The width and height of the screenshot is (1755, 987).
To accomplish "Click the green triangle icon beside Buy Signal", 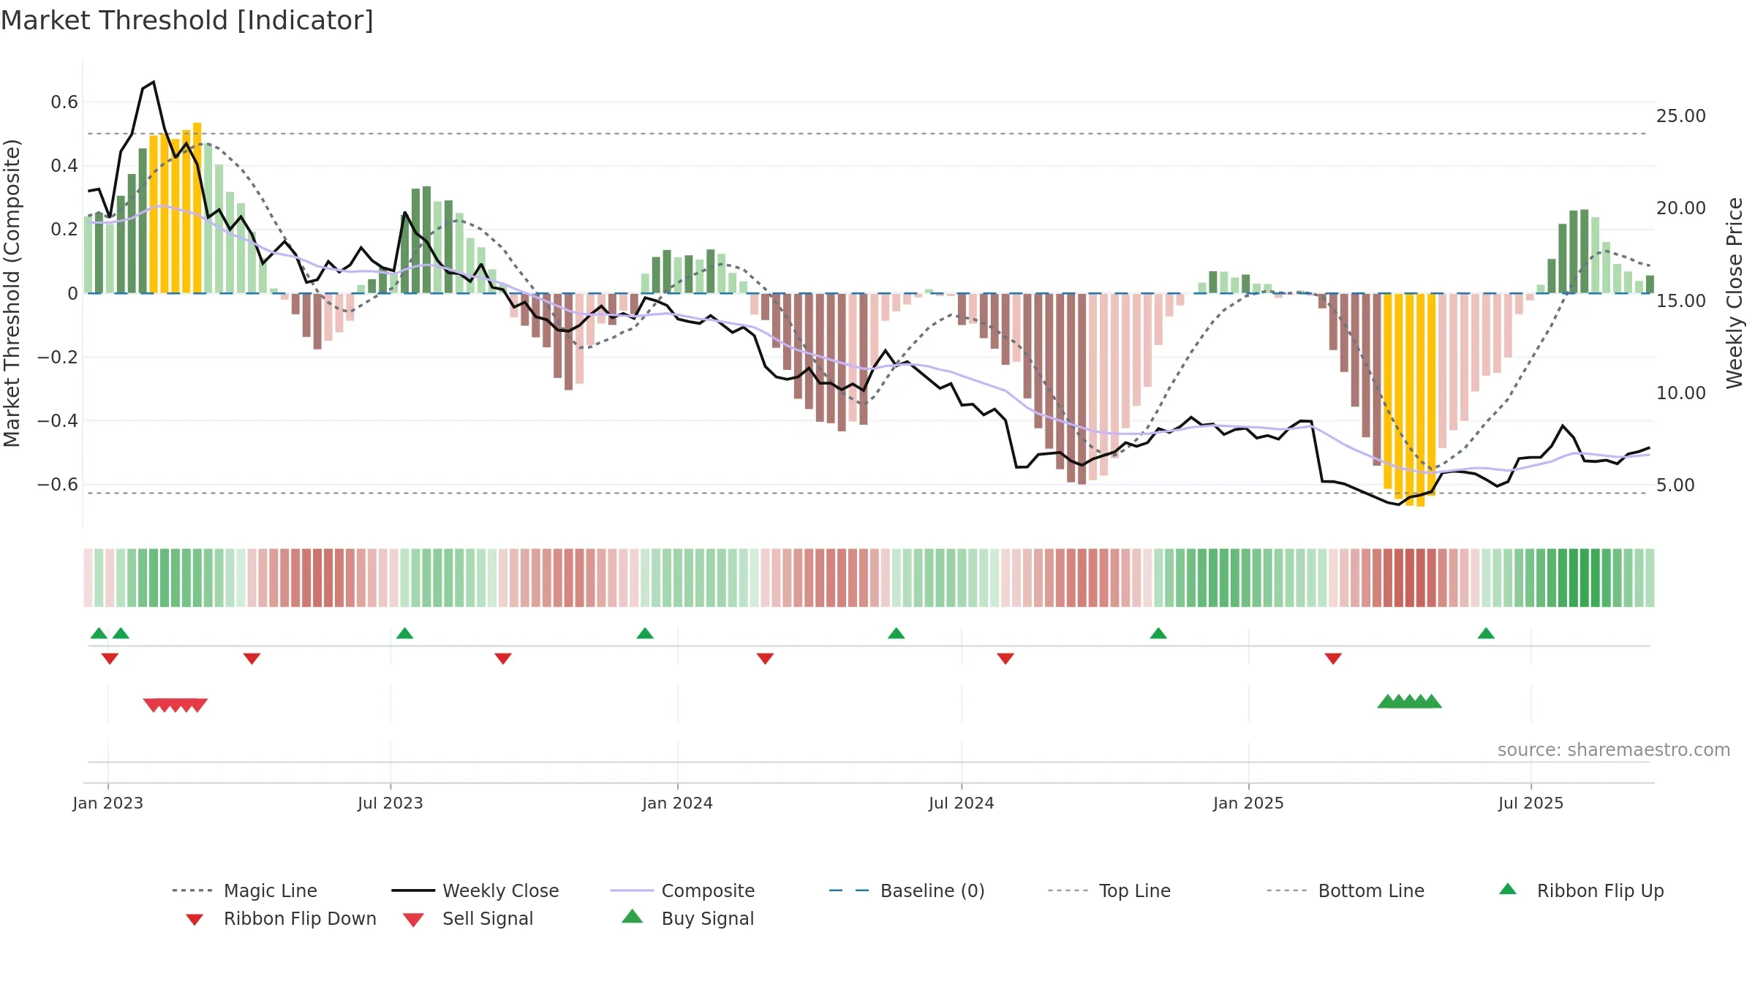I will [633, 916].
